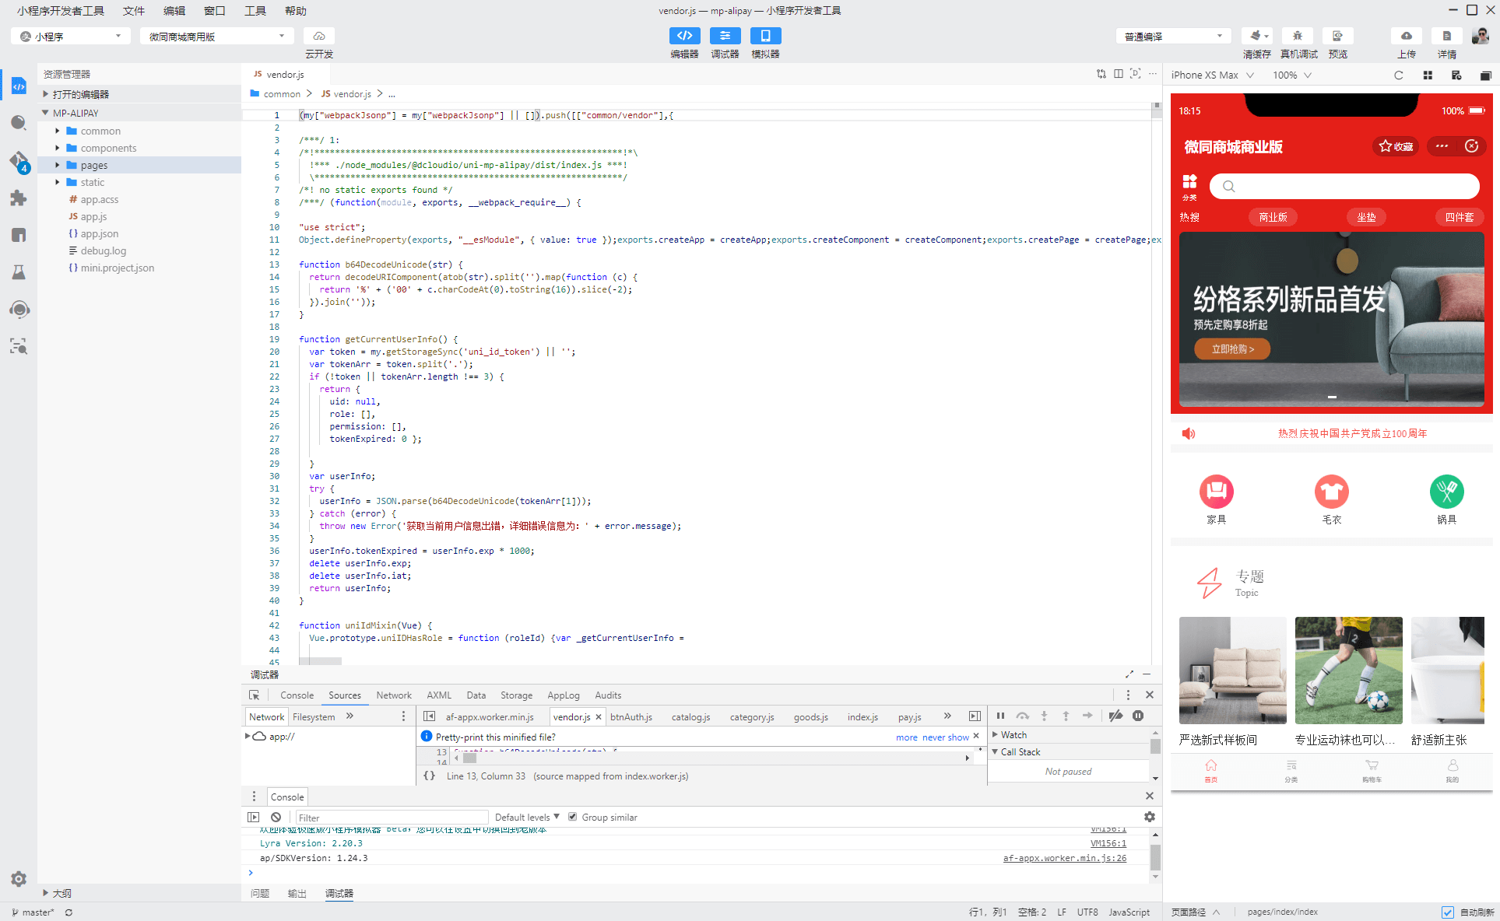1500x921 pixels.
Task: Open Source Control icon with badge 4
Action: point(19,161)
